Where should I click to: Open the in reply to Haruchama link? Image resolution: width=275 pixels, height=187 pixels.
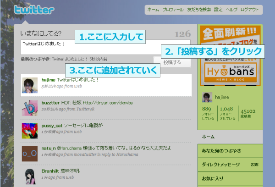pos(118,154)
